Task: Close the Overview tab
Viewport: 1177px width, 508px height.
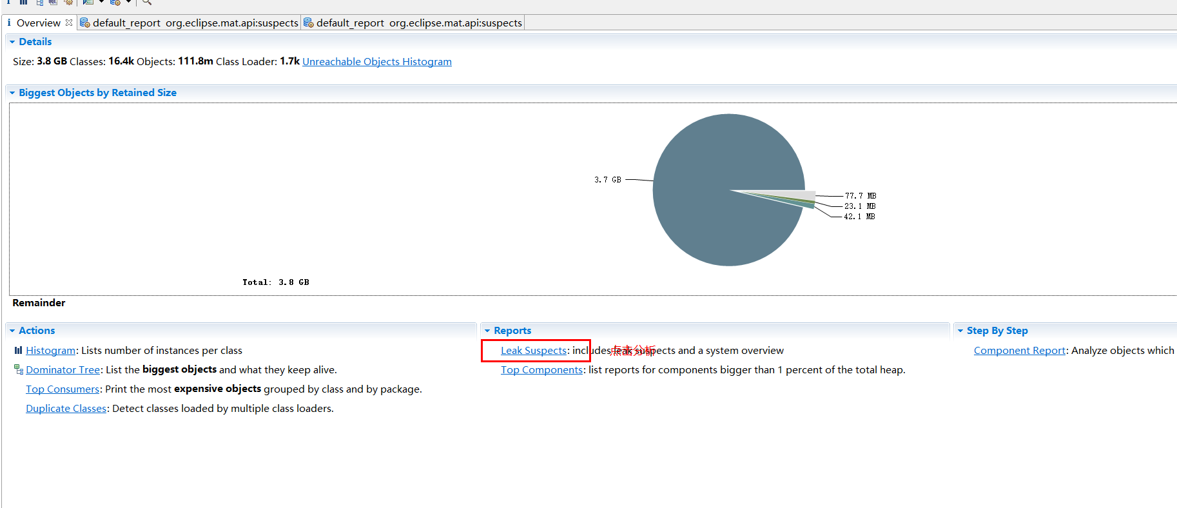Action: coord(69,23)
